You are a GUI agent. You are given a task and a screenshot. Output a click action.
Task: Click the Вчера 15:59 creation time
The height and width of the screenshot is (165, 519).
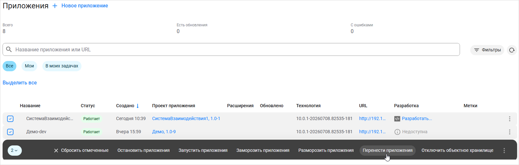click(128, 132)
